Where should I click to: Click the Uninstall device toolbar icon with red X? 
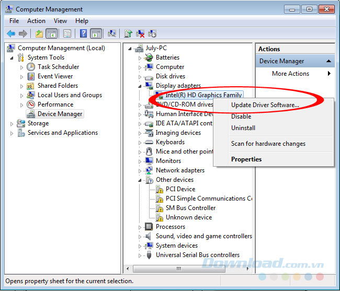(x=140, y=34)
